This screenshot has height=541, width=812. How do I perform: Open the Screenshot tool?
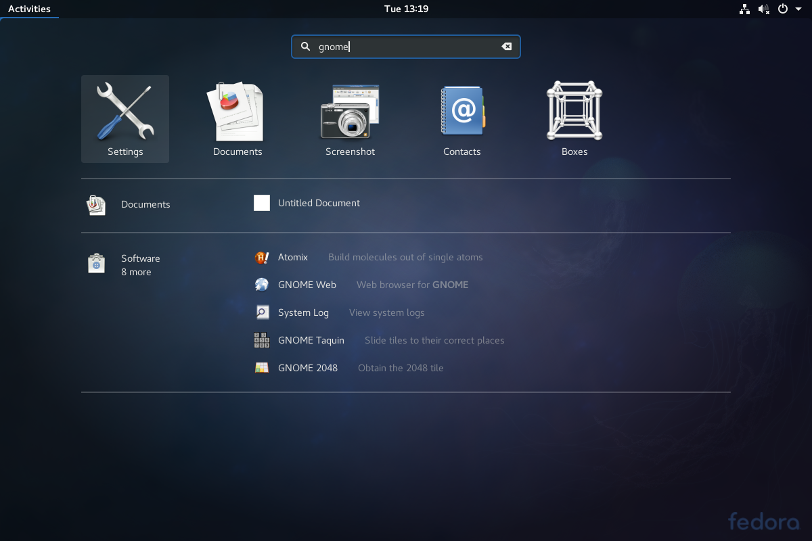(349, 119)
